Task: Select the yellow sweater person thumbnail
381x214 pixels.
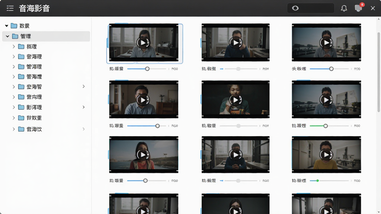Action: tap(326, 155)
